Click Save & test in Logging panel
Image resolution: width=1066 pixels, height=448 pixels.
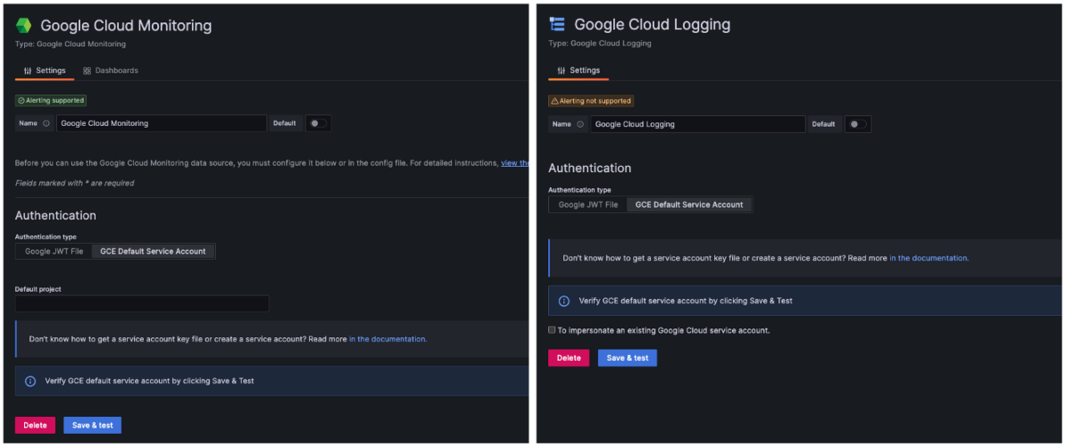(627, 358)
